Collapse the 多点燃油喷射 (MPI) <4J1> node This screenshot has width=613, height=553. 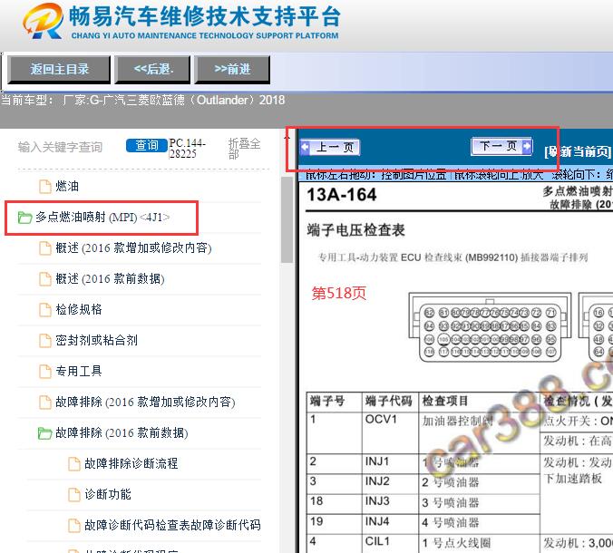click(102, 218)
